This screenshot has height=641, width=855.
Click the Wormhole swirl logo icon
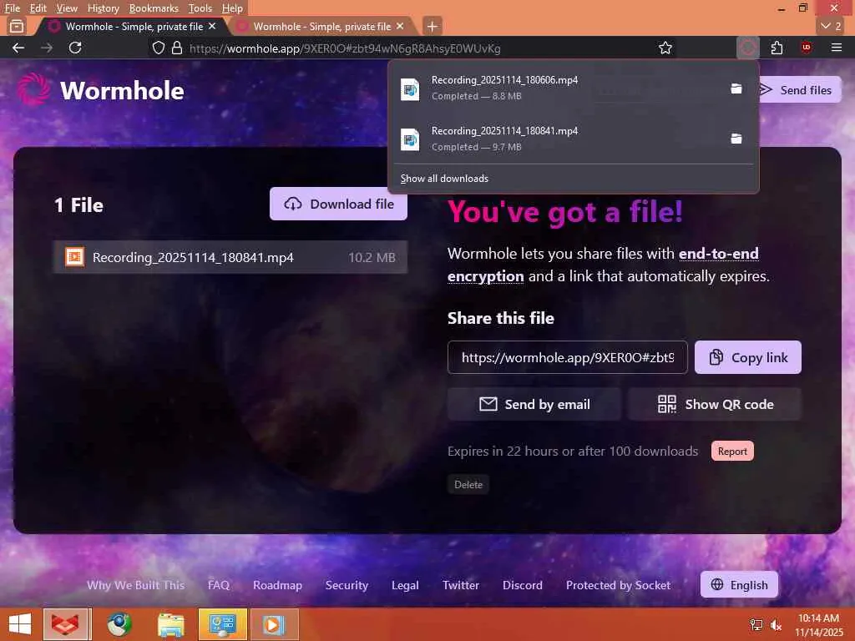click(33, 89)
